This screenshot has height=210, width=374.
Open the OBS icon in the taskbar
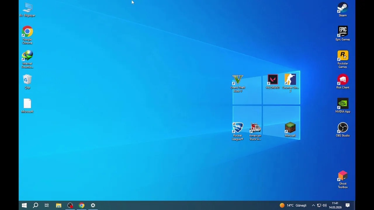click(x=70, y=205)
